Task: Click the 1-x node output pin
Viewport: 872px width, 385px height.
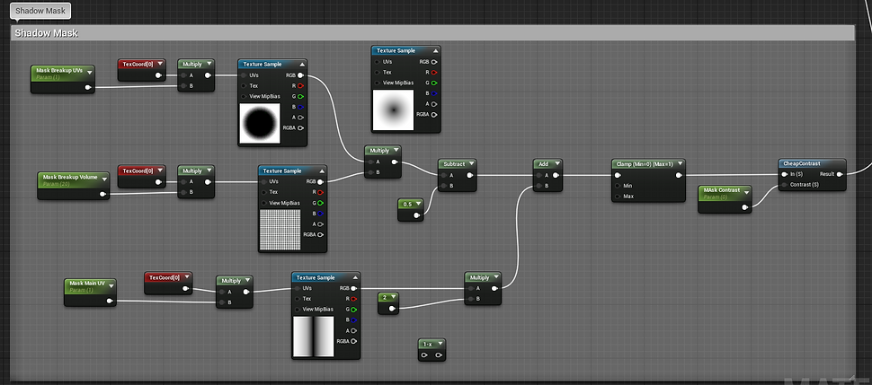Action: point(439,355)
